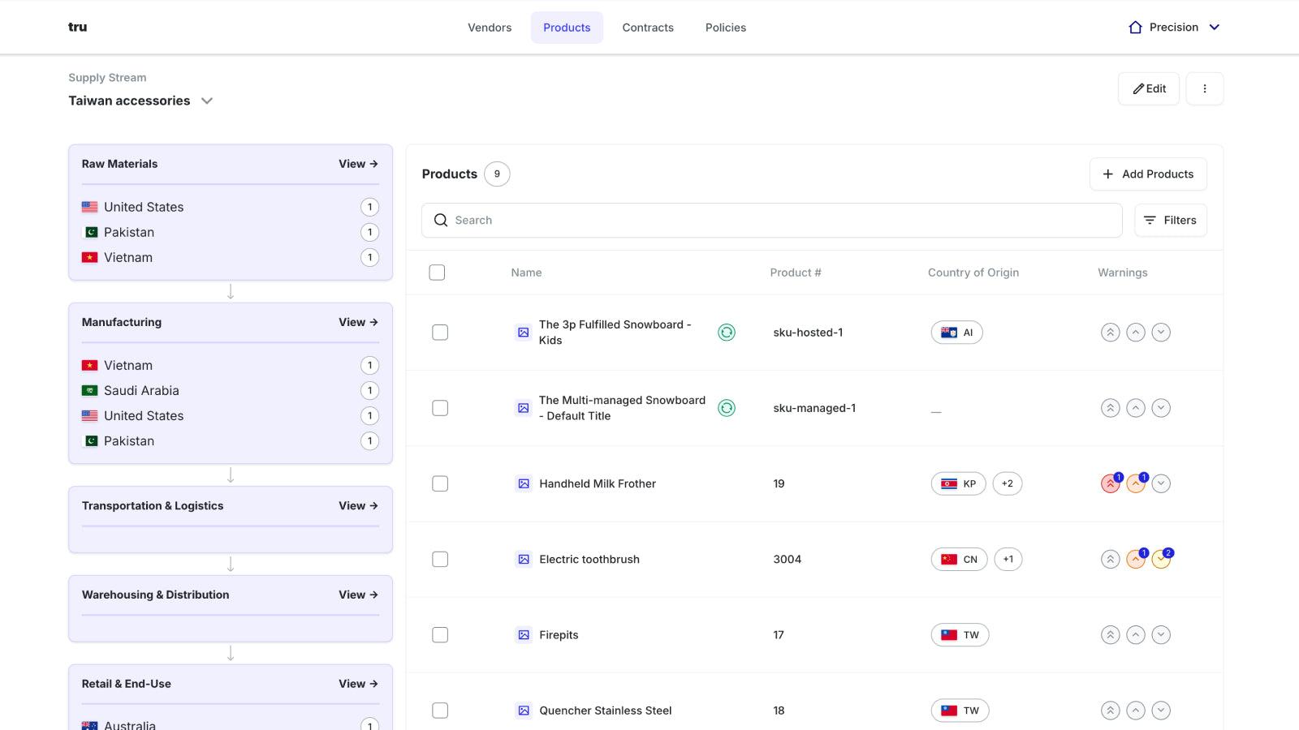Screen dimensions: 1299x730
Task: Open the Filters button
Action: point(1170,220)
